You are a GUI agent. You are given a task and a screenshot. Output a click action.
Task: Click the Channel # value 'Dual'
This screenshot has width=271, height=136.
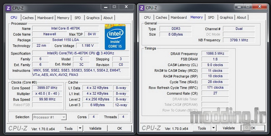point(239,29)
